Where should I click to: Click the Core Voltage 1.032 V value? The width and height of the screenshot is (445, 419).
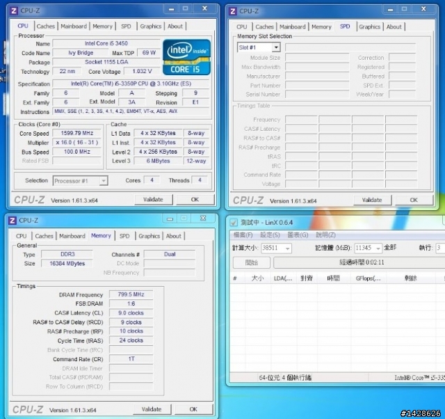click(x=142, y=71)
